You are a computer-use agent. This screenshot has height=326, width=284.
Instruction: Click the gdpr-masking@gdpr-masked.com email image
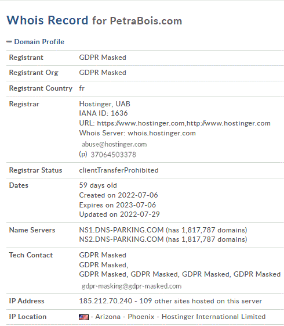pyautogui.click(x=132, y=286)
